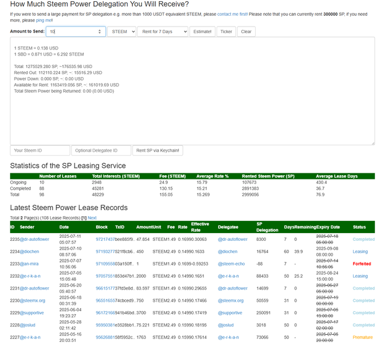Click SP delegation value 250091
Screen dimensions: 385x345
pos(263,313)
